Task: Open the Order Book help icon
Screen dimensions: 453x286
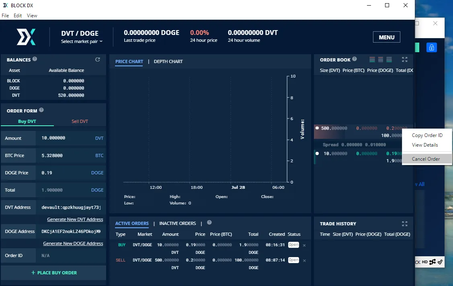Action: pyautogui.click(x=355, y=59)
